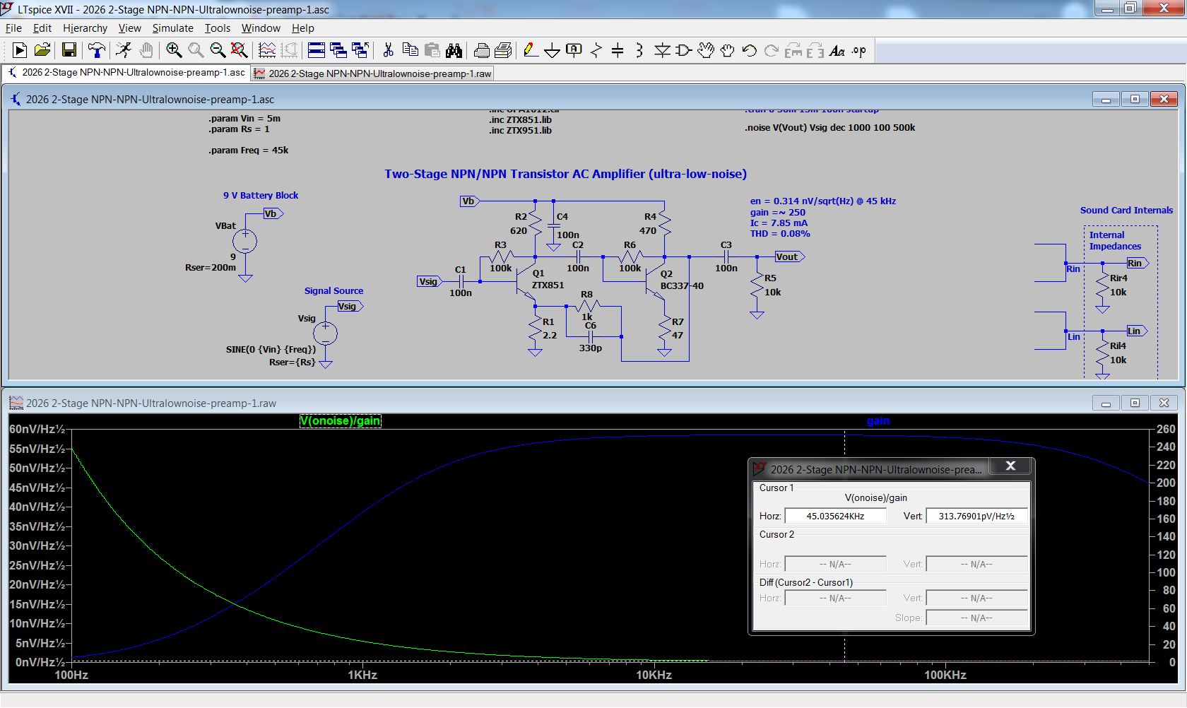1187x708 pixels.
Task: Run the simulation with the running-man icon
Action: coord(124,50)
